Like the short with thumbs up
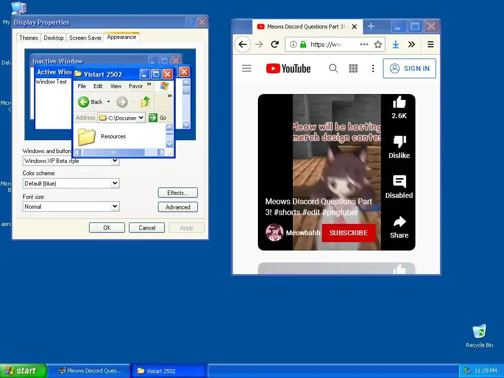The height and width of the screenshot is (378, 504). (x=399, y=103)
